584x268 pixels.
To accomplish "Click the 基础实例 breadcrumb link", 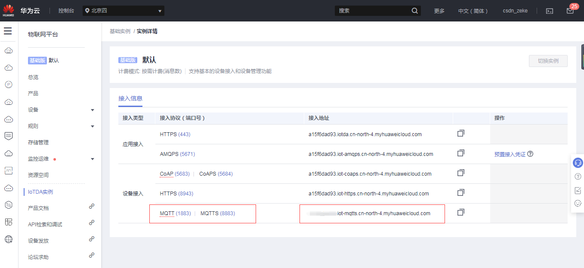I will click(120, 31).
